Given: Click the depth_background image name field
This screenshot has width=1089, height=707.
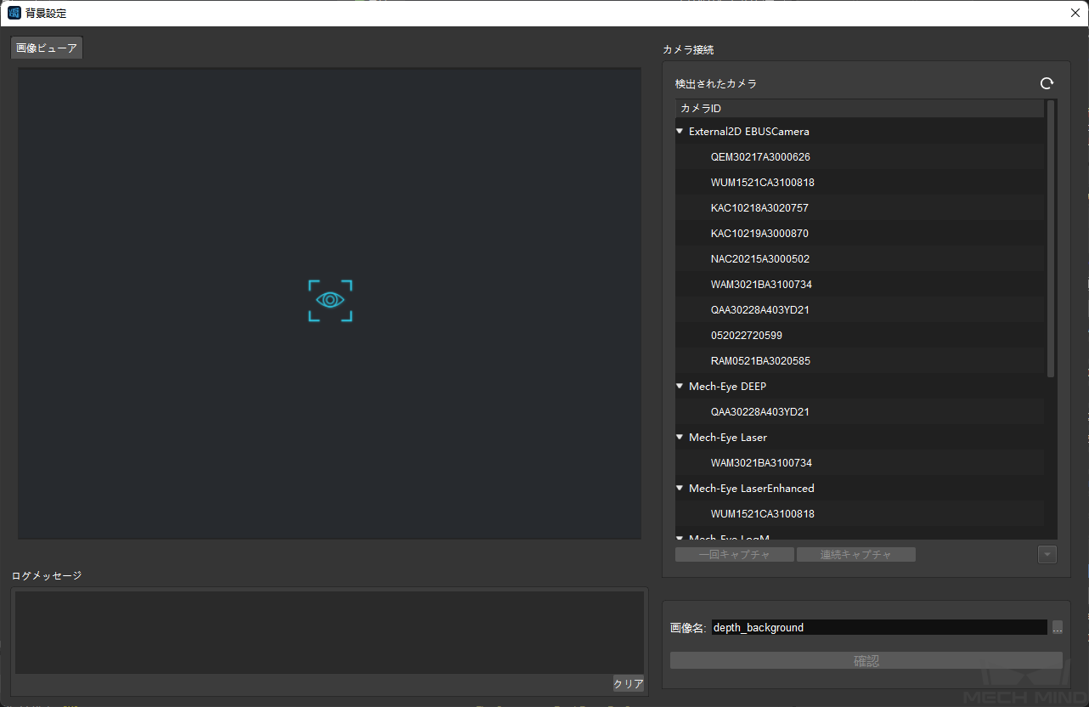Looking at the screenshot, I should (879, 628).
